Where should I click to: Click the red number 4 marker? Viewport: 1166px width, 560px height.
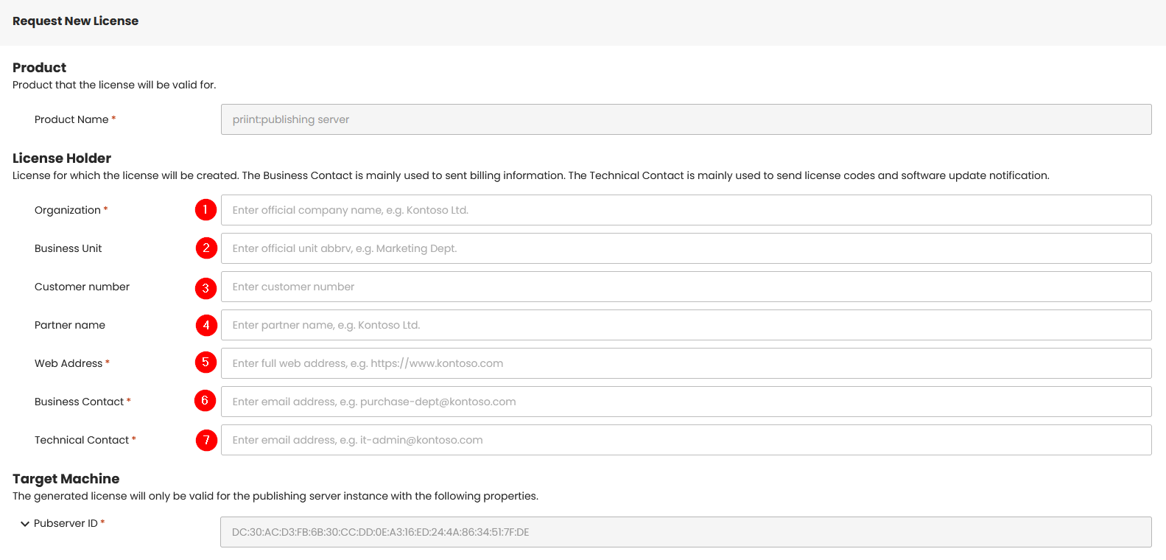(x=206, y=325)
